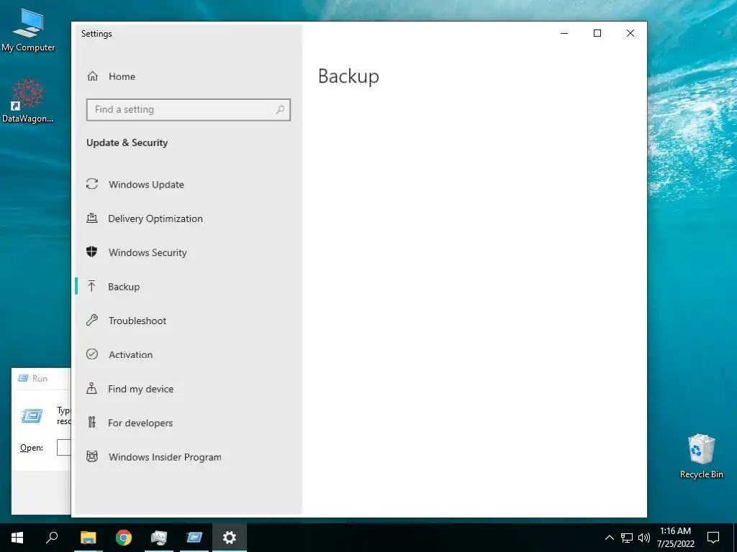This screenshot has height=552, width=737.
Task: Bring the Run dialog to front via its title
Action: point(40,379)
